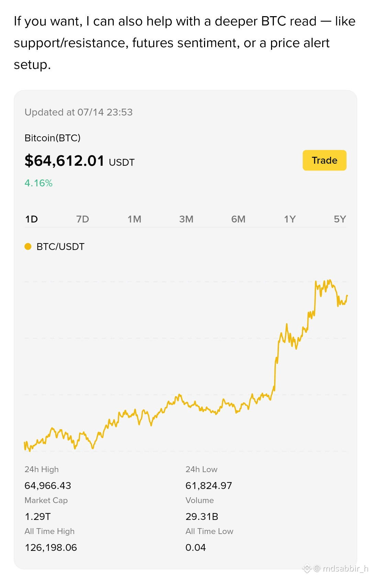Click the 24h Low value 61,824.97

pyautogui.click(x=209, y=486)
